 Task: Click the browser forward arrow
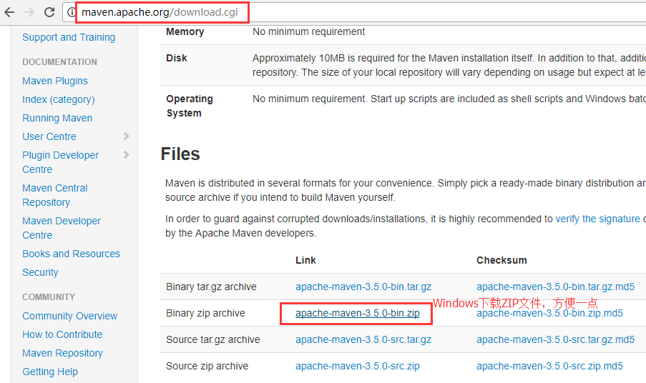(x=29, y=12)
